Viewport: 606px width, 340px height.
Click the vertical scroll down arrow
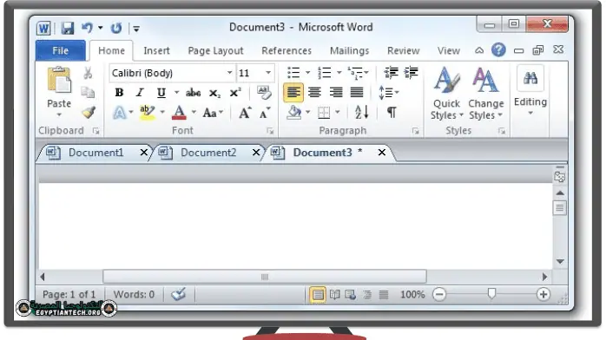point(560,262)
